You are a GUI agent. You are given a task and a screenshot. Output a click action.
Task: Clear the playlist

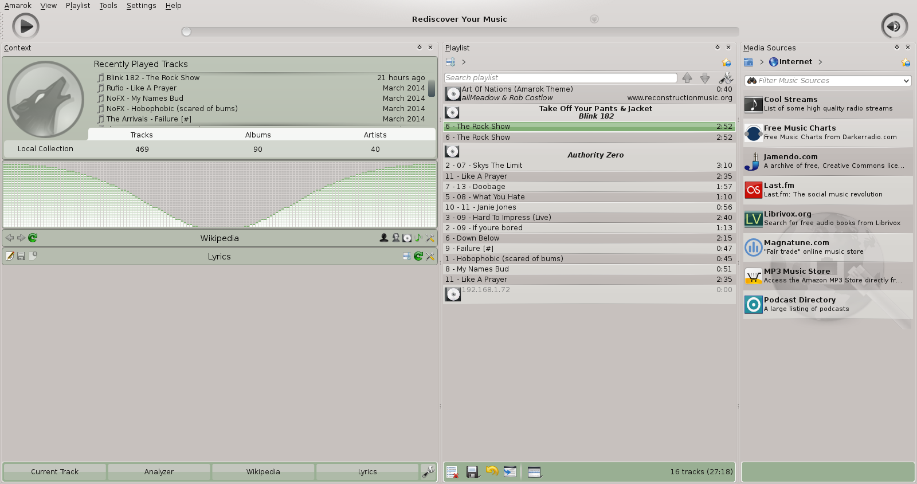[x=452, y=472]
